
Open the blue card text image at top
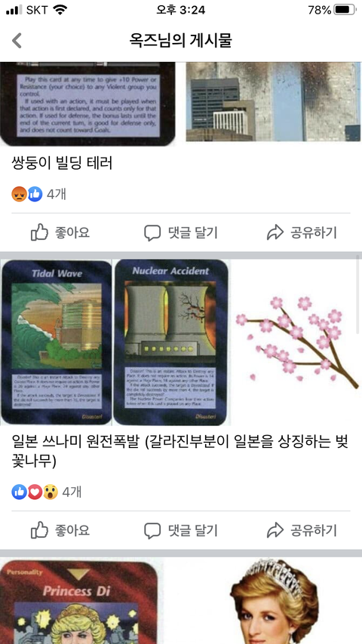coord(87,104)
